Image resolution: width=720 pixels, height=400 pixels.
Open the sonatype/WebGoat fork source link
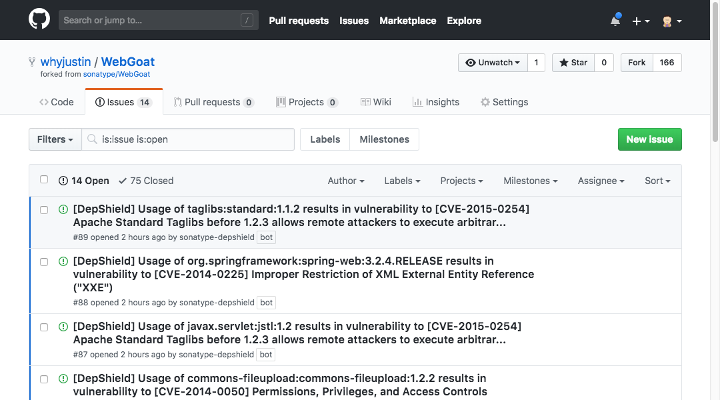tap(117, 74)
